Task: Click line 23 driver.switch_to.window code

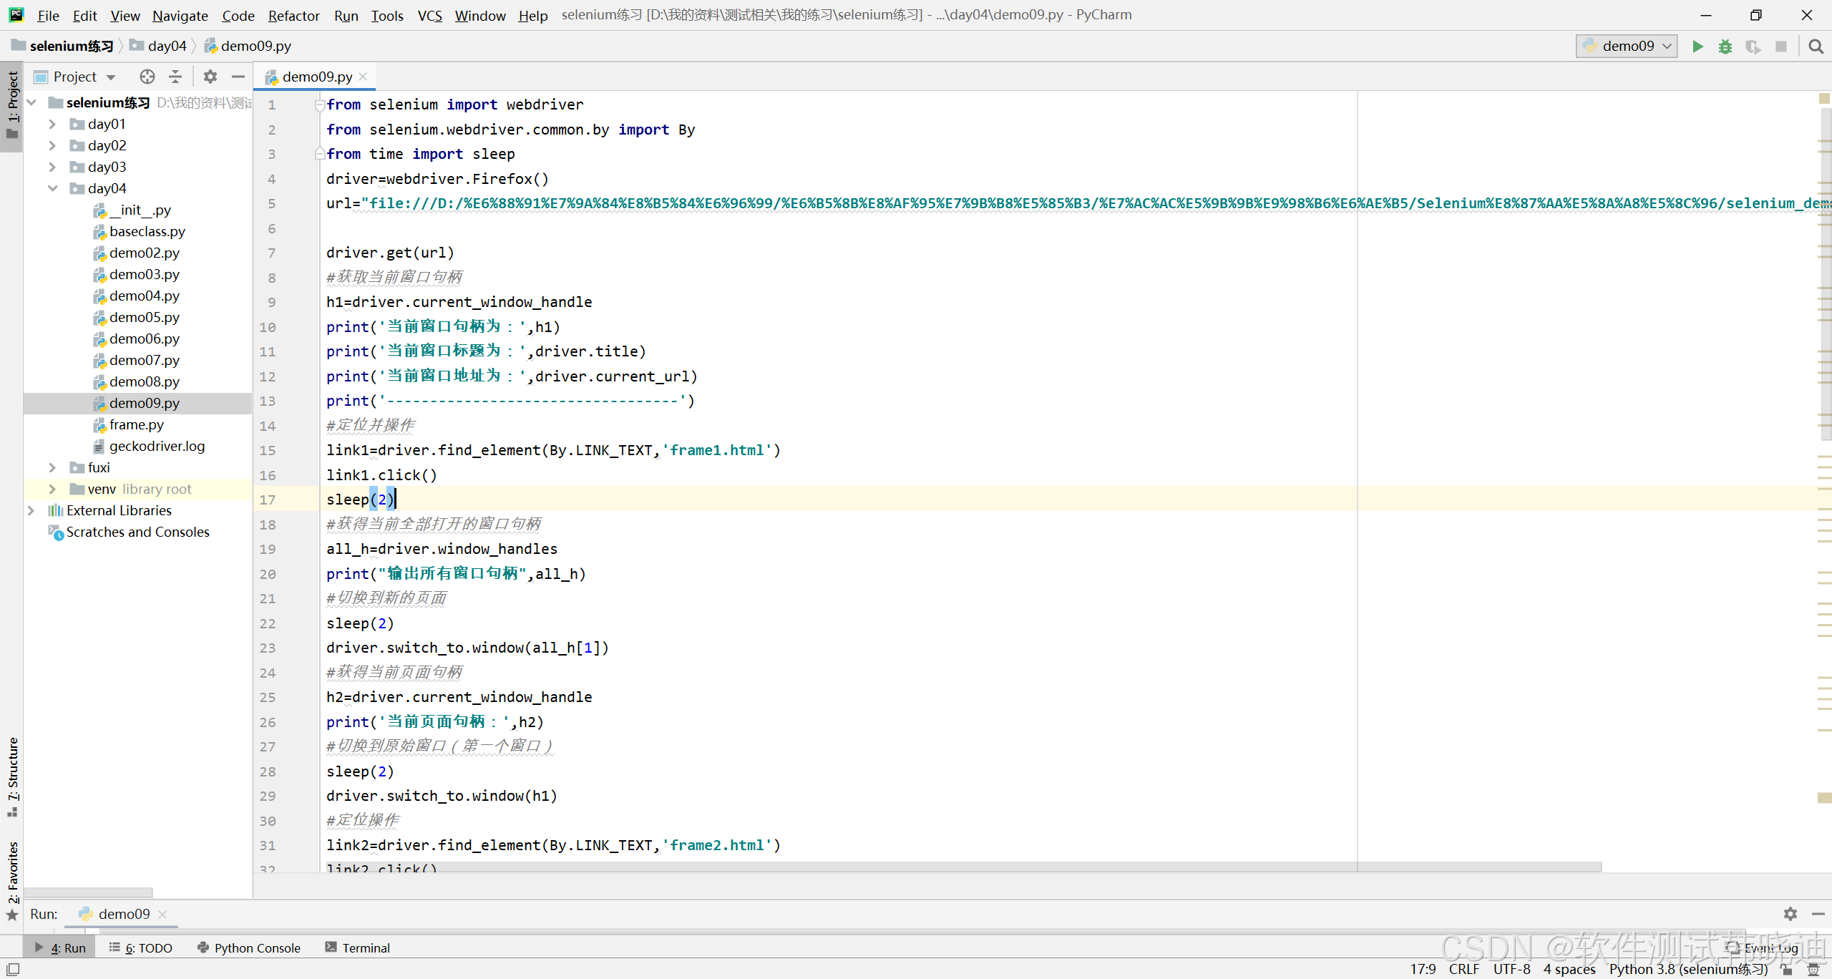Action: (x=467, y=648)
